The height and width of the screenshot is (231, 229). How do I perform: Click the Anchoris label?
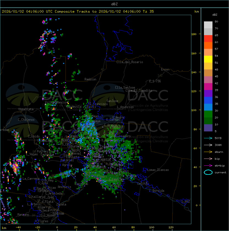tap(64, 187)
